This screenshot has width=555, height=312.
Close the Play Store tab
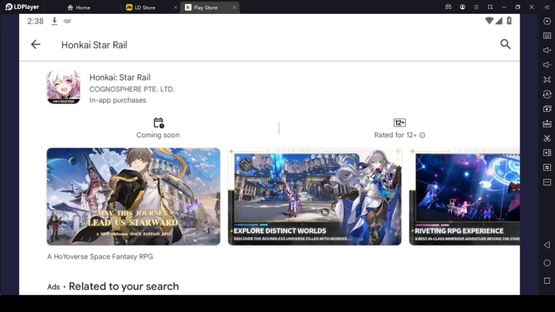234,8
